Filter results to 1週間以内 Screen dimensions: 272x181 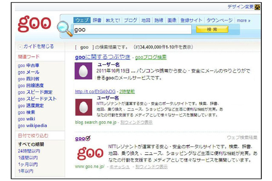(x=28, y=158)
